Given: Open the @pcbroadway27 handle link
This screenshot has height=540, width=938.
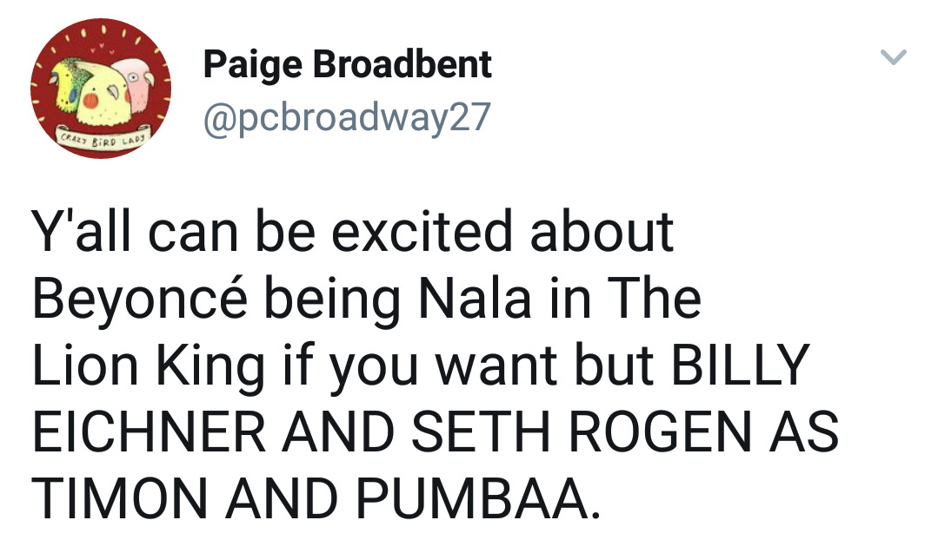Looking at the screenshot, I should click(x=347, y=116).
